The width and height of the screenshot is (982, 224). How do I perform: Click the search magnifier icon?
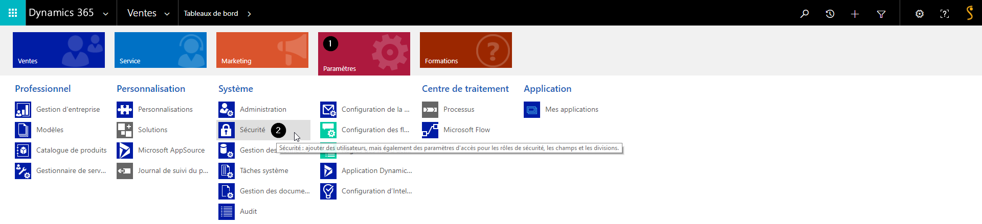pos(805,14)
